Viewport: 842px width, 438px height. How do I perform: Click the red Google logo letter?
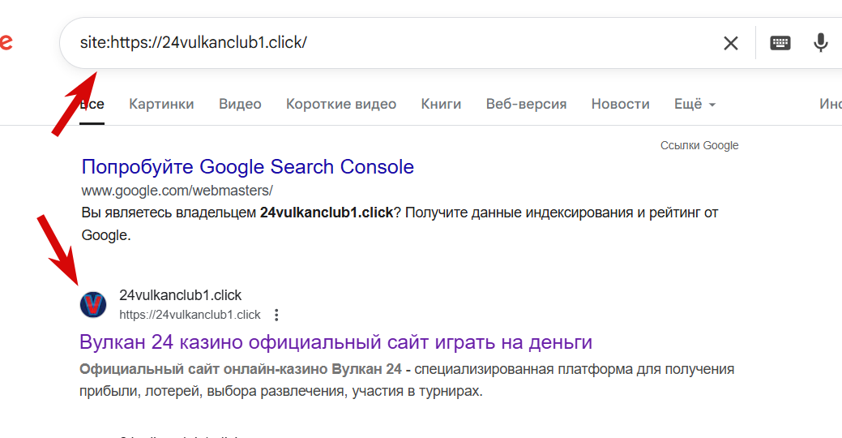6,41
